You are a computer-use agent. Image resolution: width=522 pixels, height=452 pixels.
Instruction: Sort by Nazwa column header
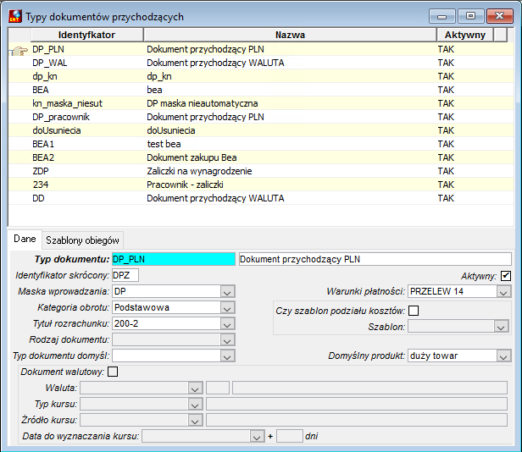[290, 35]
